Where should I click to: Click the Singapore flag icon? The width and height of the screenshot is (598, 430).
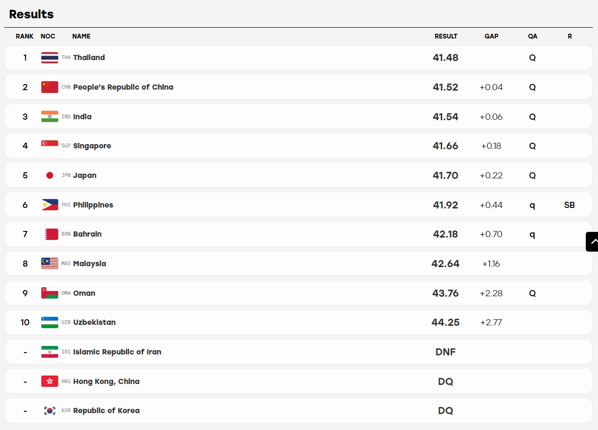coord(50,146)
